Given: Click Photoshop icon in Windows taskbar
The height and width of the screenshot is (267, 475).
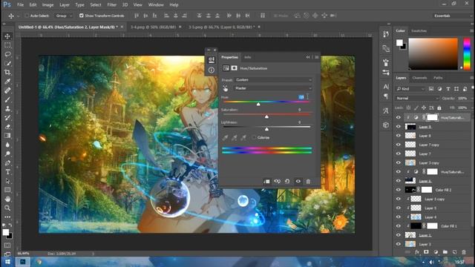Looking at the screenshot, I should coord(23,262).
